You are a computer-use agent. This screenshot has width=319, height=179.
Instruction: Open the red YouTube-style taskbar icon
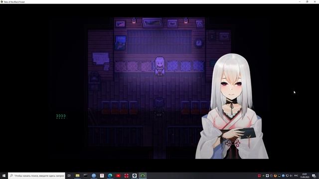[118, 176]
